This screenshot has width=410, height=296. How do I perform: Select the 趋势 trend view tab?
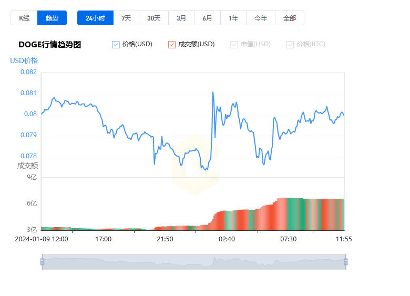coord(52,18)
